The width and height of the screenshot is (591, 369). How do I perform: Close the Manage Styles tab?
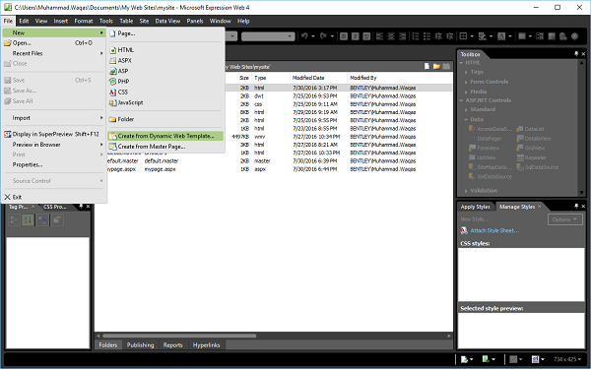[540, 207]
